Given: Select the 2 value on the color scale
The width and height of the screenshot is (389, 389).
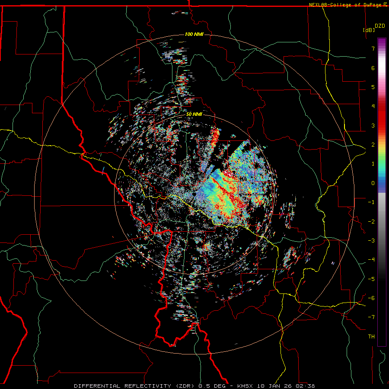Looking at the screenshot, I should (373, 144).
